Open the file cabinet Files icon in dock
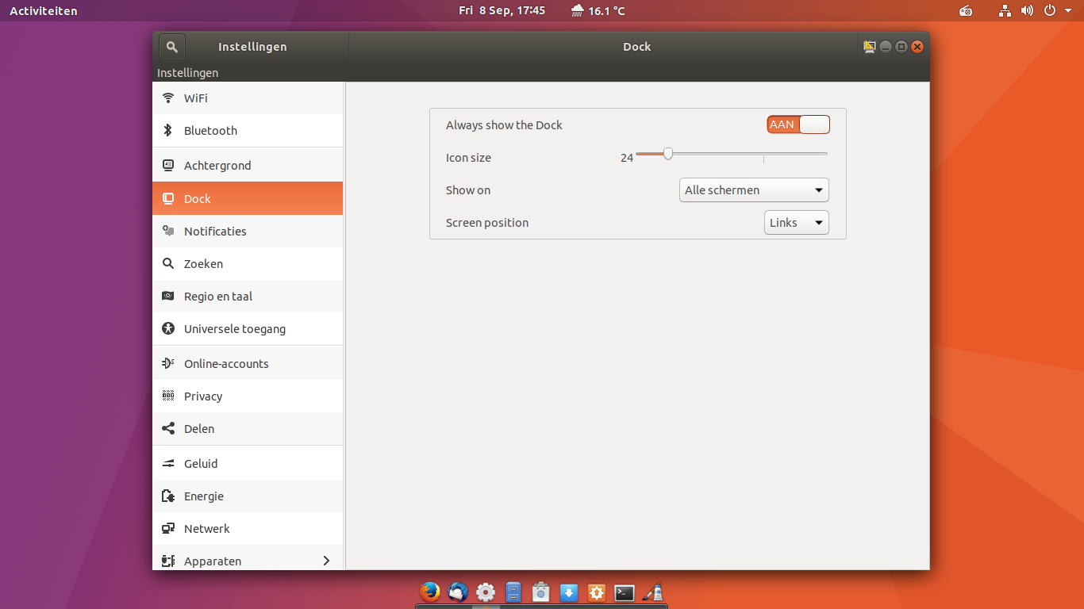Viewport: 1084px width, 609px height. point(513,592)
